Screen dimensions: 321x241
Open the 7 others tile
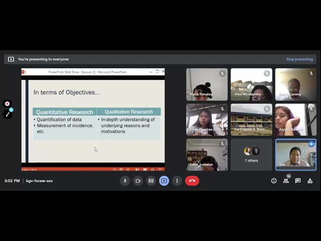click(x=251, y=155)
